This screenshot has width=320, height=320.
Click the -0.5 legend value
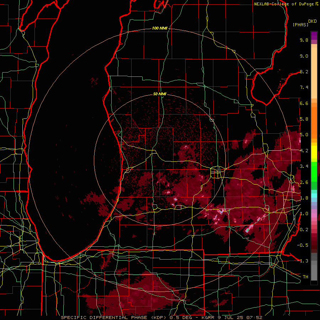303,245
